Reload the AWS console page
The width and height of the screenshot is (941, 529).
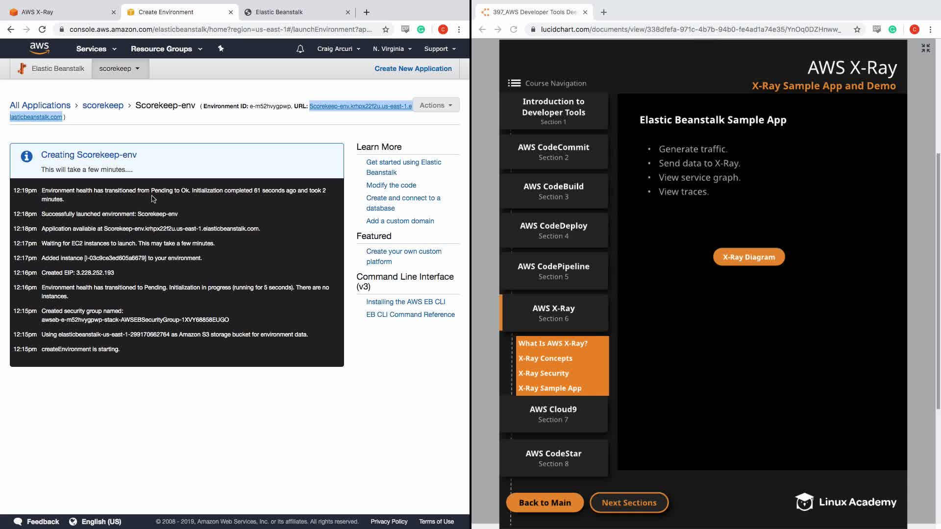(42, 29)
